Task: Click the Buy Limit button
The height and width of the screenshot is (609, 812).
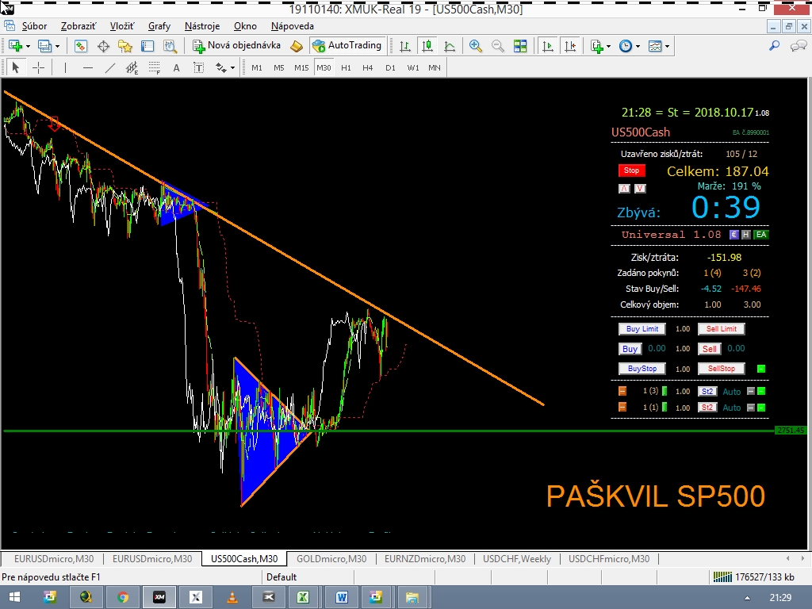Action: tap(642, 329)
